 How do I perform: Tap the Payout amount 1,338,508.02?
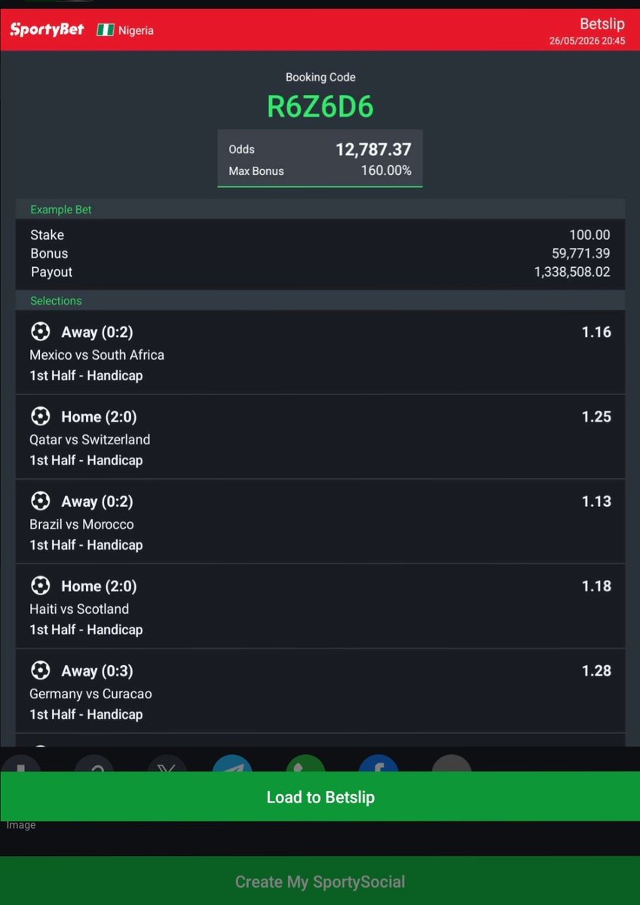click(x=572, y=272)
